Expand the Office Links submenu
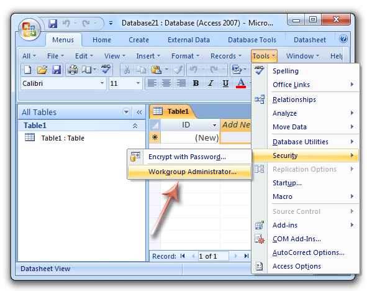This screenshot has height=291, width=367. 306,85
